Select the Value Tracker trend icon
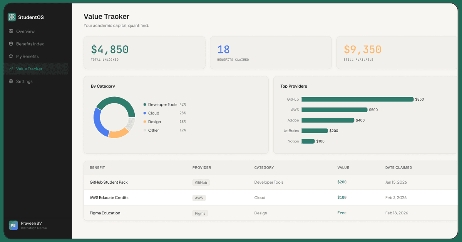 [x=12, y=69]
